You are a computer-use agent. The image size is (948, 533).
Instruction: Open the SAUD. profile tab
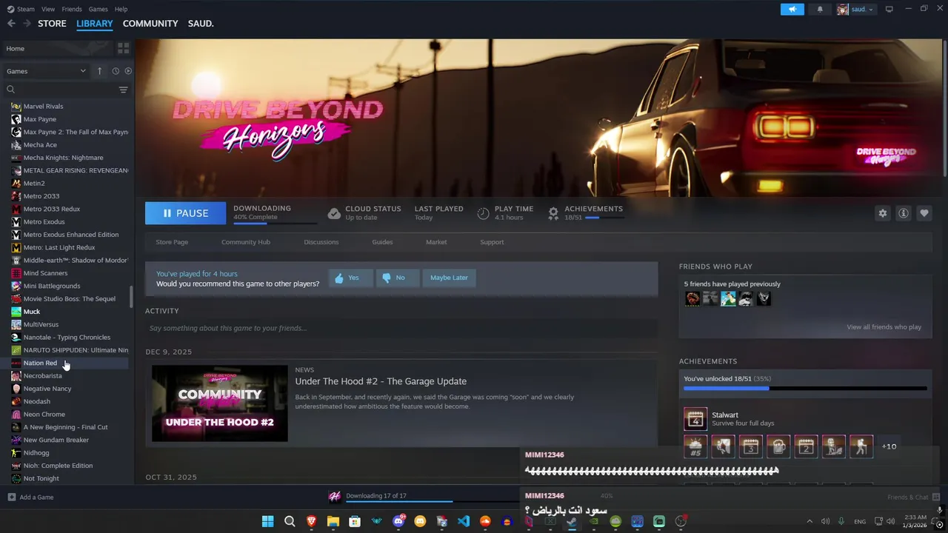pos(201,24)
